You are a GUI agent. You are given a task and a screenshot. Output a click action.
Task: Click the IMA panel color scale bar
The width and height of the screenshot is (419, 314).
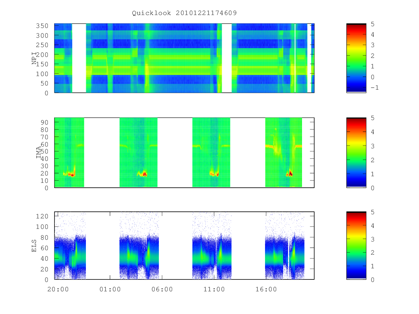pyautogui.click(x=356, y=152)
